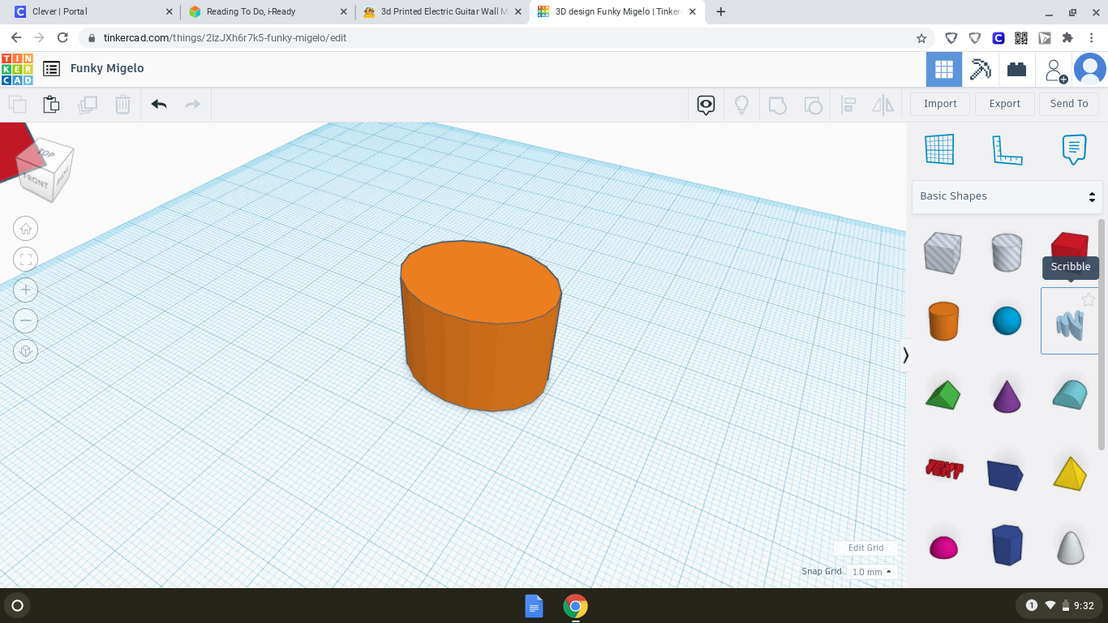Click the Import button
The width and height of the screenshot is (1108, 623).
[940, 104]
